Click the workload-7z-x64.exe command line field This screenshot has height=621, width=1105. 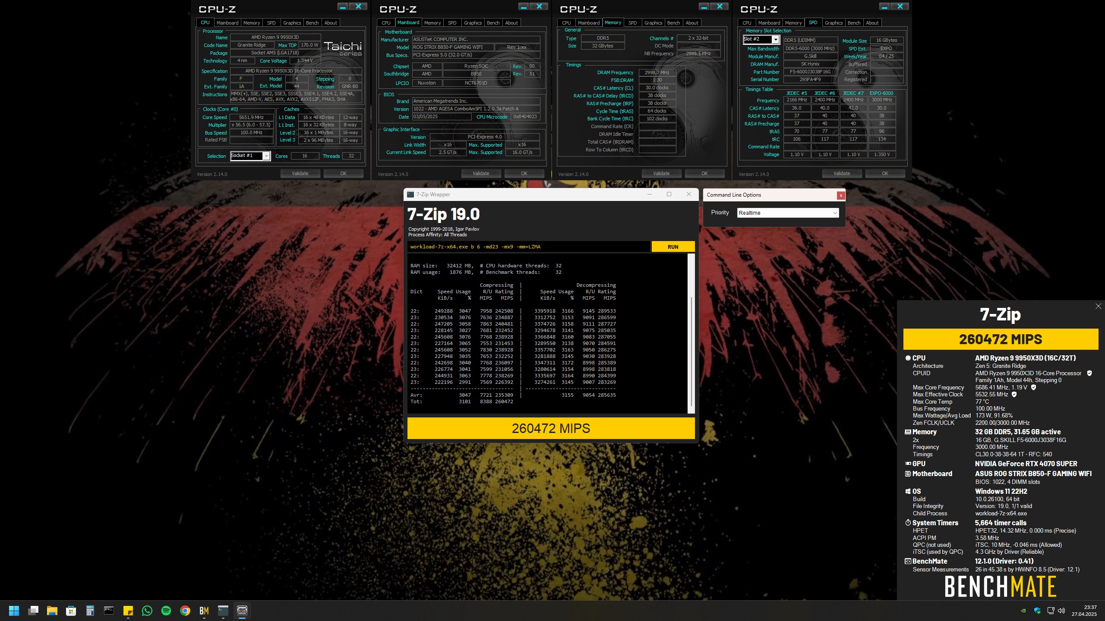tap(528, 247)
